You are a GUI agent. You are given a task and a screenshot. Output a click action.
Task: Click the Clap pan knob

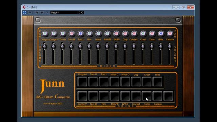click(125, 34)
